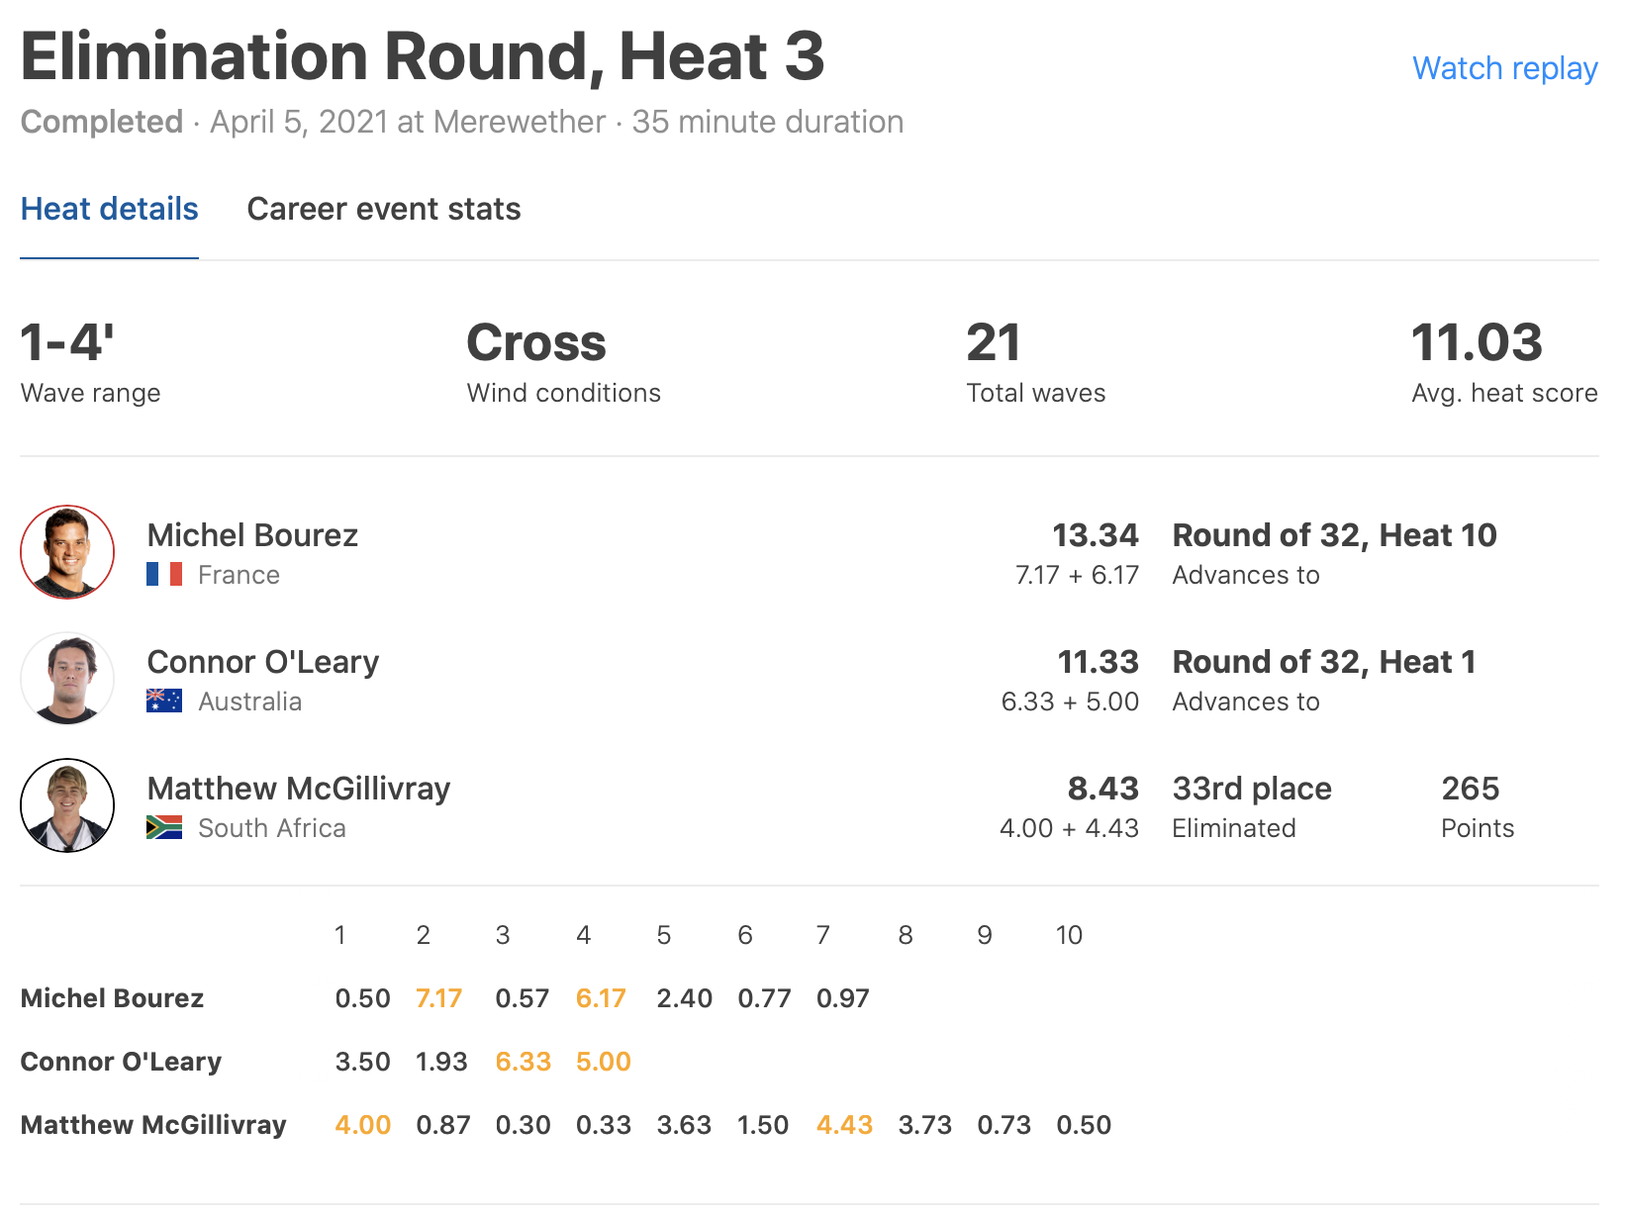Viewport: 1625px width, 1217px height.
Task: Click the France flag icon
Action: (164, 574)
